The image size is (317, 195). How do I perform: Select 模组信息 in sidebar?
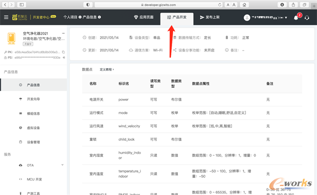pyautogui.click(x=33, y=114)
